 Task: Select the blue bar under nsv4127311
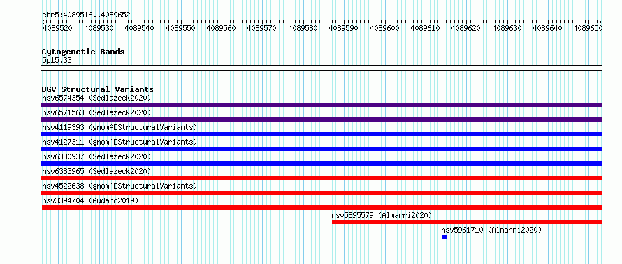(x=321, y=149)
